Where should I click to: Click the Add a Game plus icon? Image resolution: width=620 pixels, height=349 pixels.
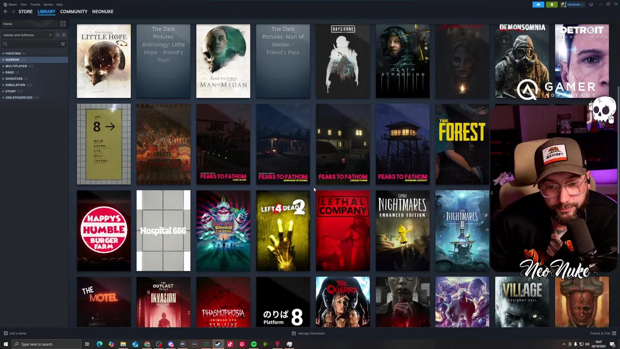(6, 333)
